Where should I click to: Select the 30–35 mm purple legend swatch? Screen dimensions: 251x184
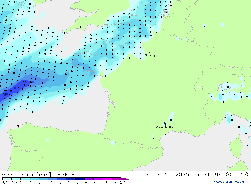pos(89,179)
